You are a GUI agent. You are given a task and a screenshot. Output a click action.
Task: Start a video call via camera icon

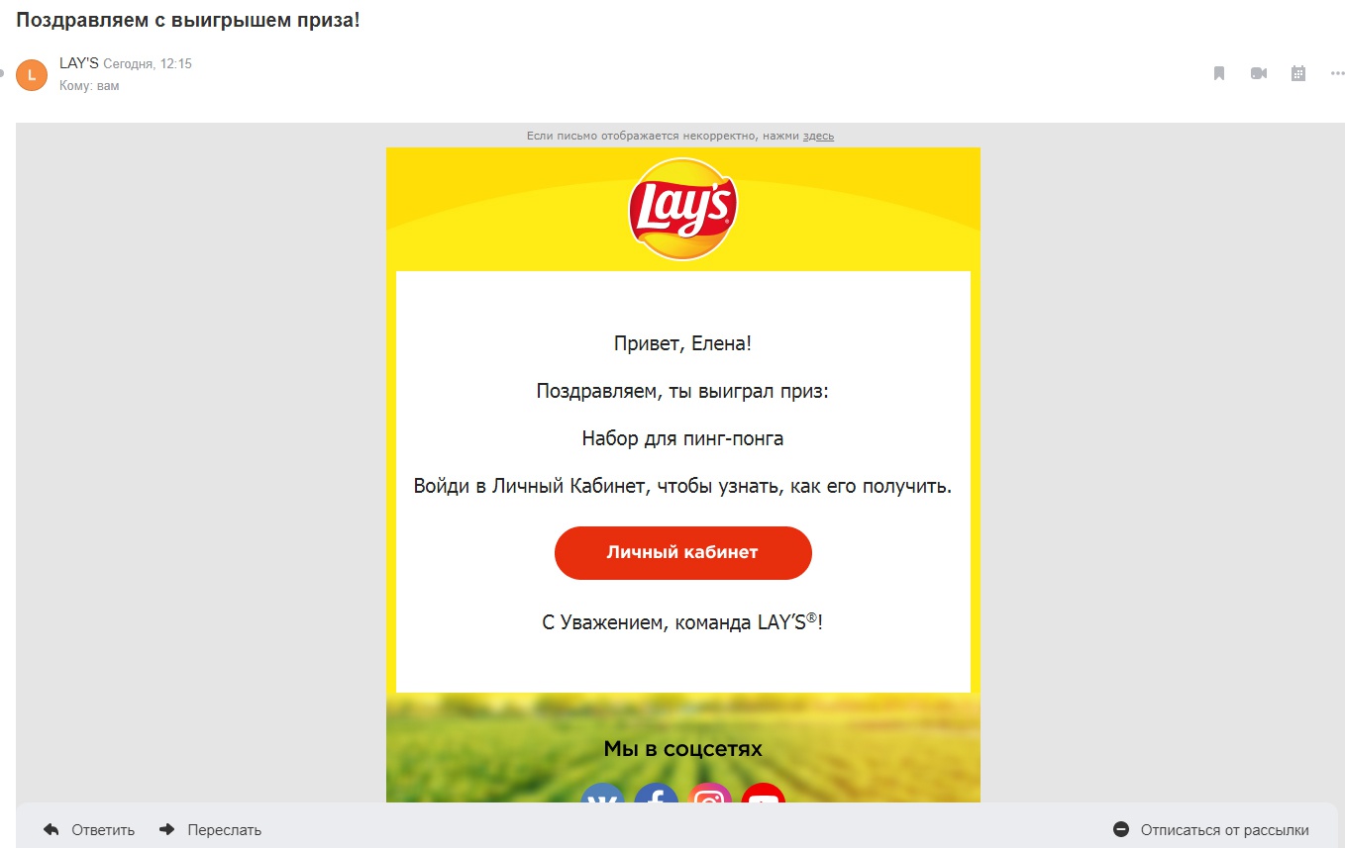(1259, 73)
